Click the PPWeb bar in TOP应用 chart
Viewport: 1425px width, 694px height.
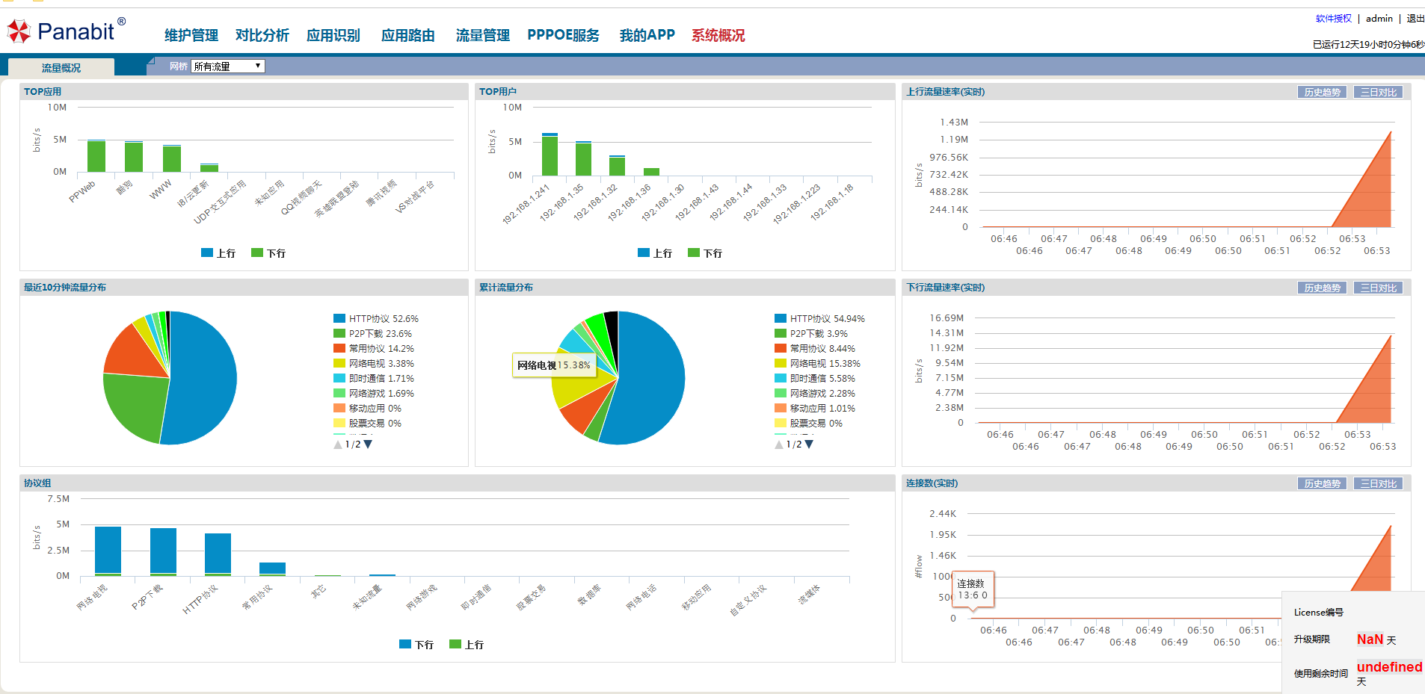point(96,156)
